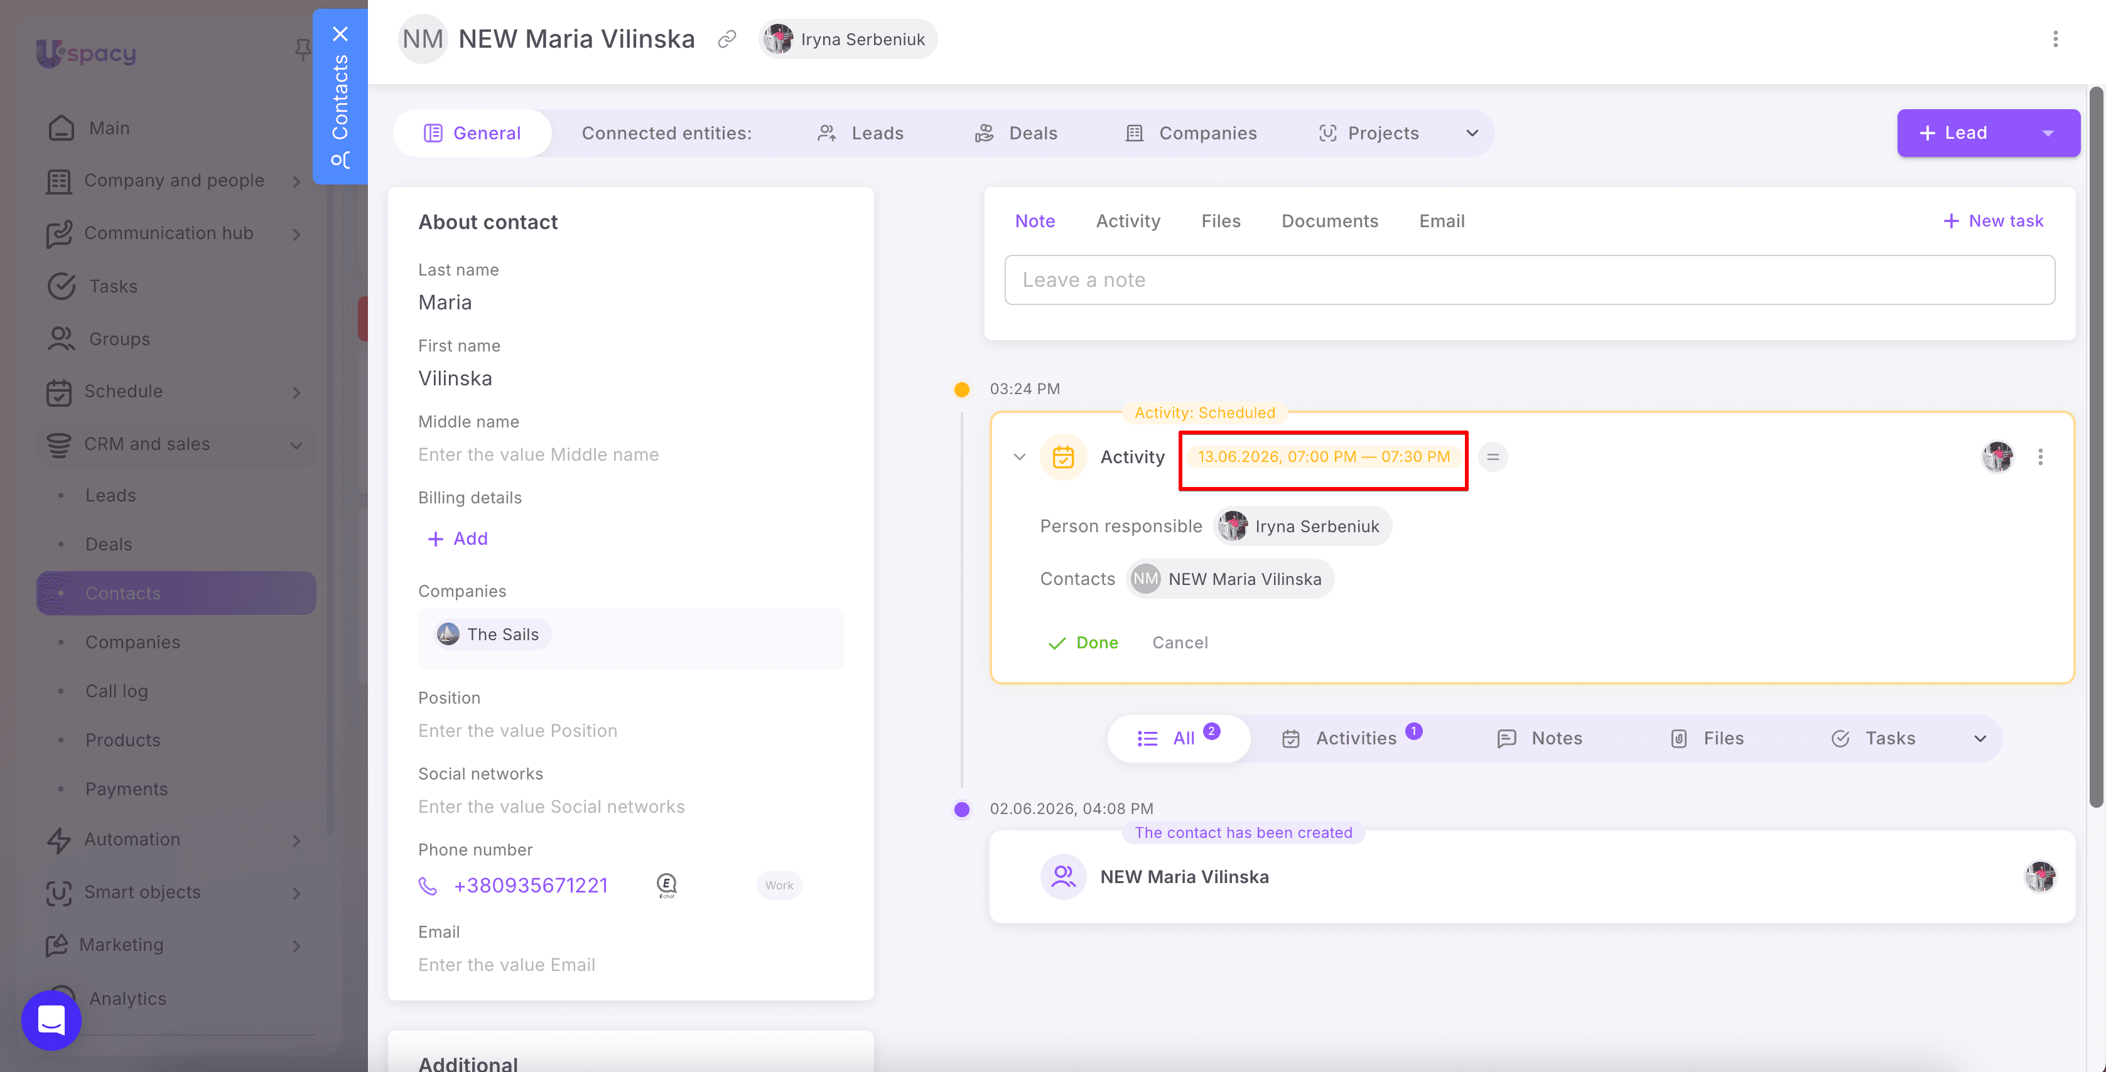
Task: Click the Activity calendar icon in scheduled card
Action: 1063,457
